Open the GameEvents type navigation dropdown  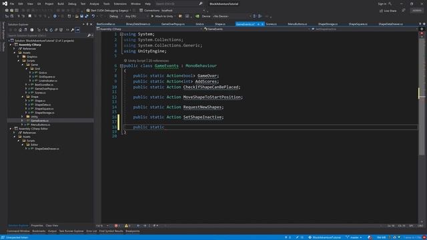coord(256,29)
